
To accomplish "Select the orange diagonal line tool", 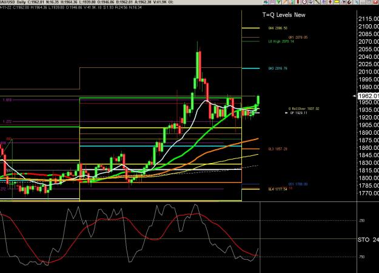I will point(285,2).
